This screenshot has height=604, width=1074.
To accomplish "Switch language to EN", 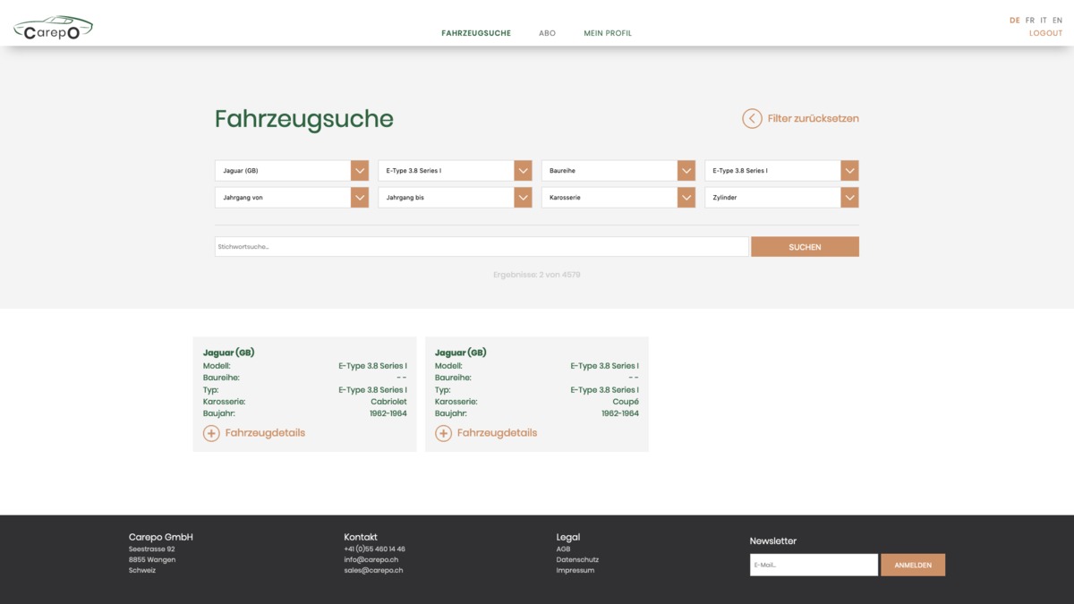I will [x=1057, y=20].
